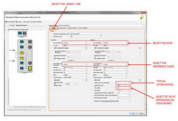Click the transmitter Line rate input field
The height and width of the screenshot is (121, 178).
[75, 43]
